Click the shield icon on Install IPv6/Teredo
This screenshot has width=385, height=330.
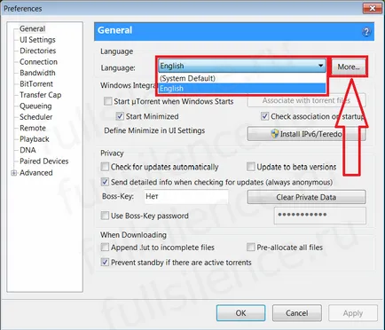(x=275, y=134)
